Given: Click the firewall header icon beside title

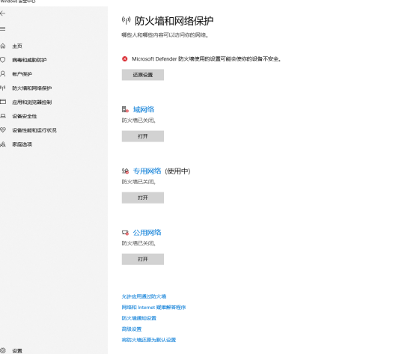Looking at the screenshot, I should pyautogui.click(x=127, y=20).
